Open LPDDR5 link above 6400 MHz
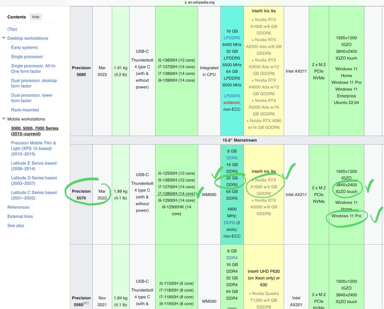The image size is (384, 309). pyautogui.click(x=232, y=38)
